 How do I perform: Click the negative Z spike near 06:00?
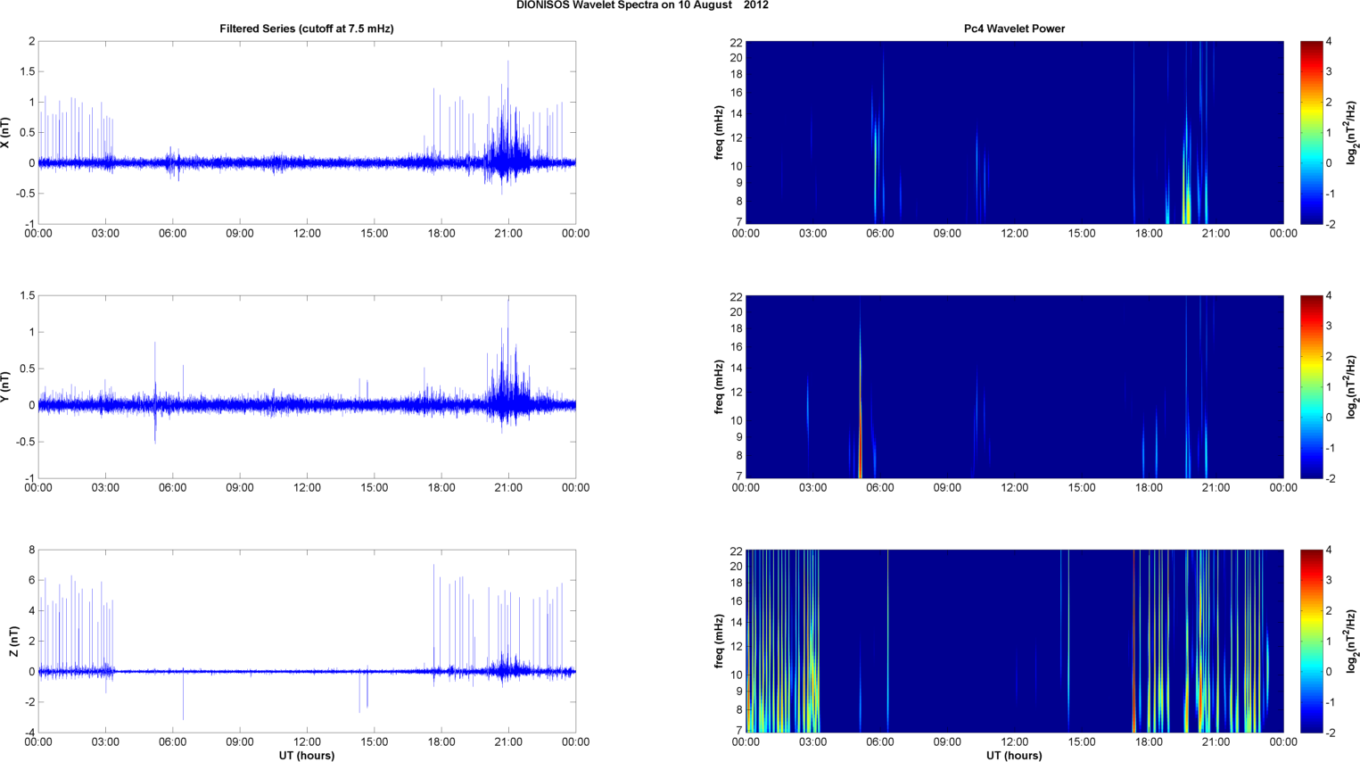point(184,696)
